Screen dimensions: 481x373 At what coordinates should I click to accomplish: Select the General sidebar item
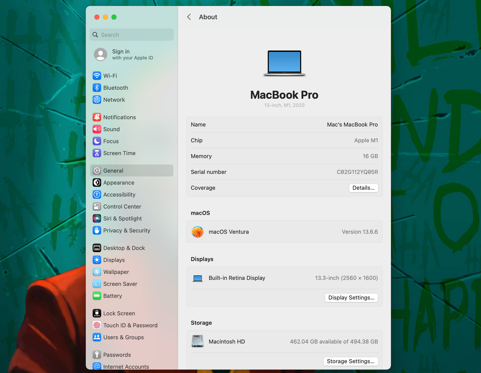pos(114,170)
